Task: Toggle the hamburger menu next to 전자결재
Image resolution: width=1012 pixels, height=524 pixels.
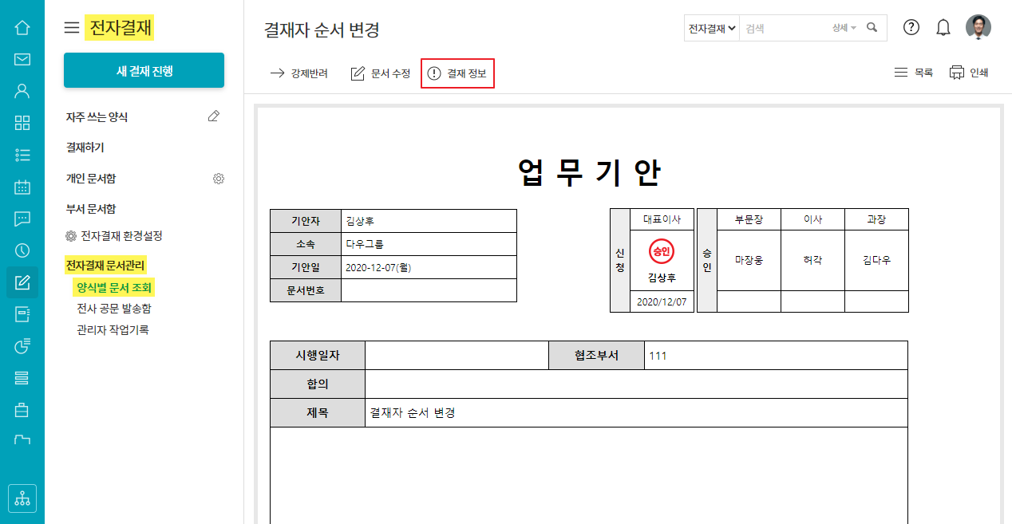Action: (72, 28)
